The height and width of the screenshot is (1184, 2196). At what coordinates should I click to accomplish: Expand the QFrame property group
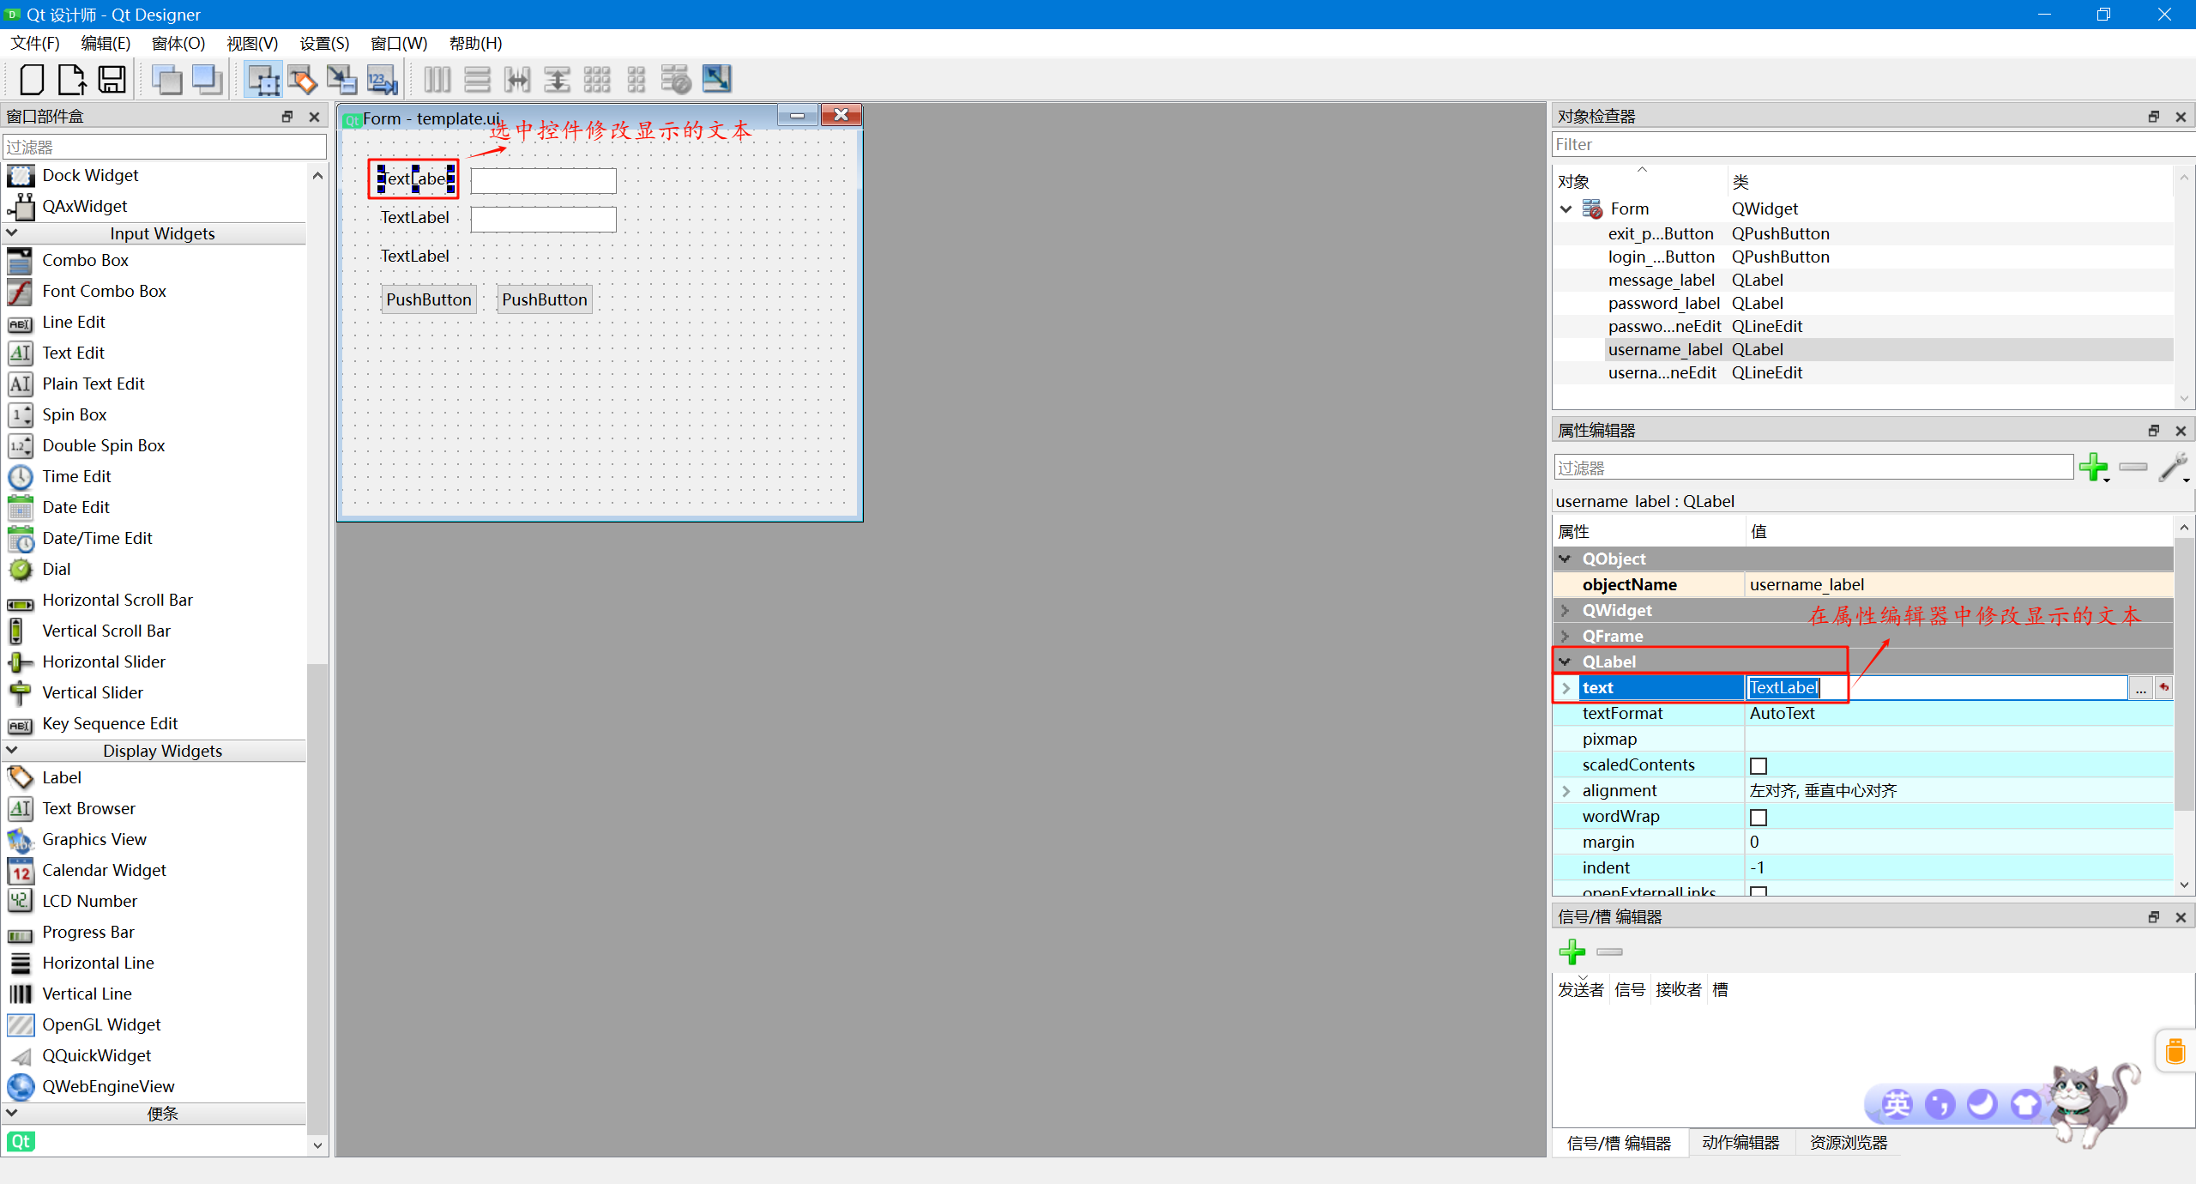[x=1566, y=636]
